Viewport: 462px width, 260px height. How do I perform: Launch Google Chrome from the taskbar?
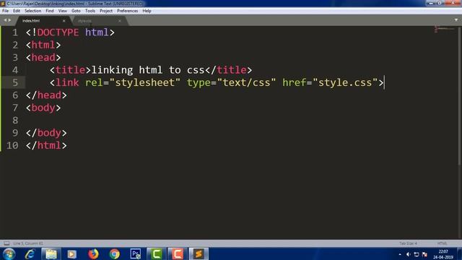(114, 253)
